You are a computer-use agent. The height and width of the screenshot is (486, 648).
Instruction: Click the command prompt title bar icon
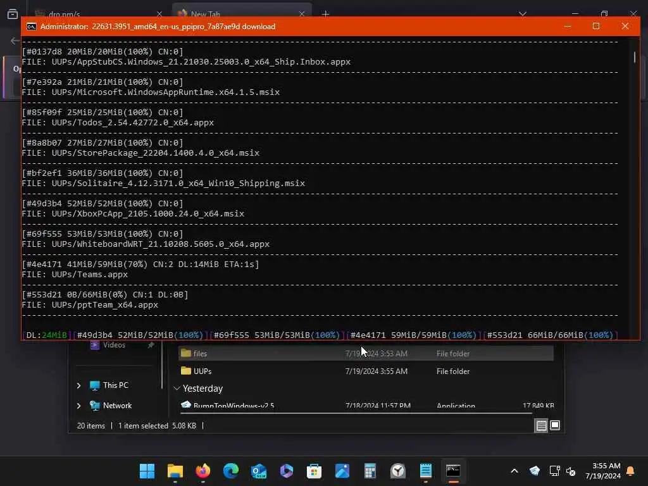pyautogui.click(x=32, y=27)
